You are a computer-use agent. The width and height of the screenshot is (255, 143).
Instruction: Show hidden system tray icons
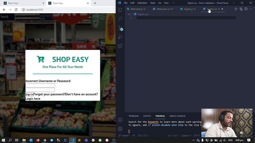tap(194, 140)
